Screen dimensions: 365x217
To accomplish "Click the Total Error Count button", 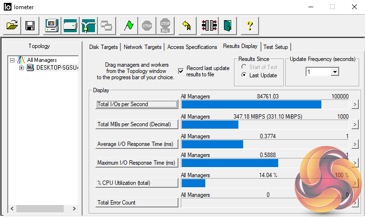I will pyautogui.click(x=137, y=203).
